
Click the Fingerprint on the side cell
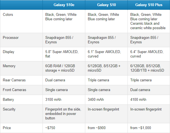point(63,114)
